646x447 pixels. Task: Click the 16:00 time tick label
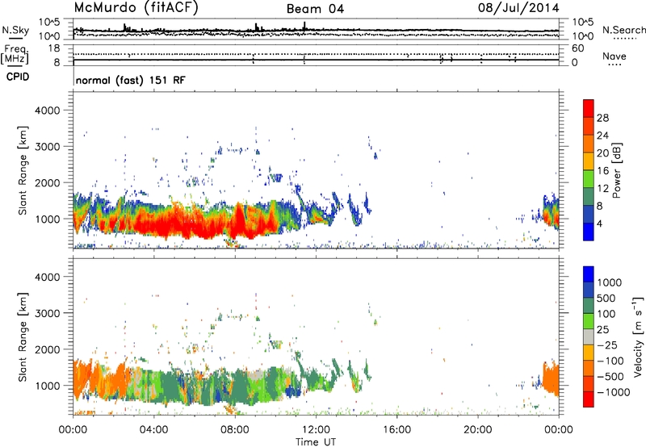pos(396,430)
